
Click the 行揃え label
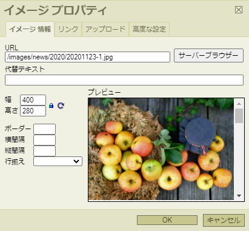(15, 161)
